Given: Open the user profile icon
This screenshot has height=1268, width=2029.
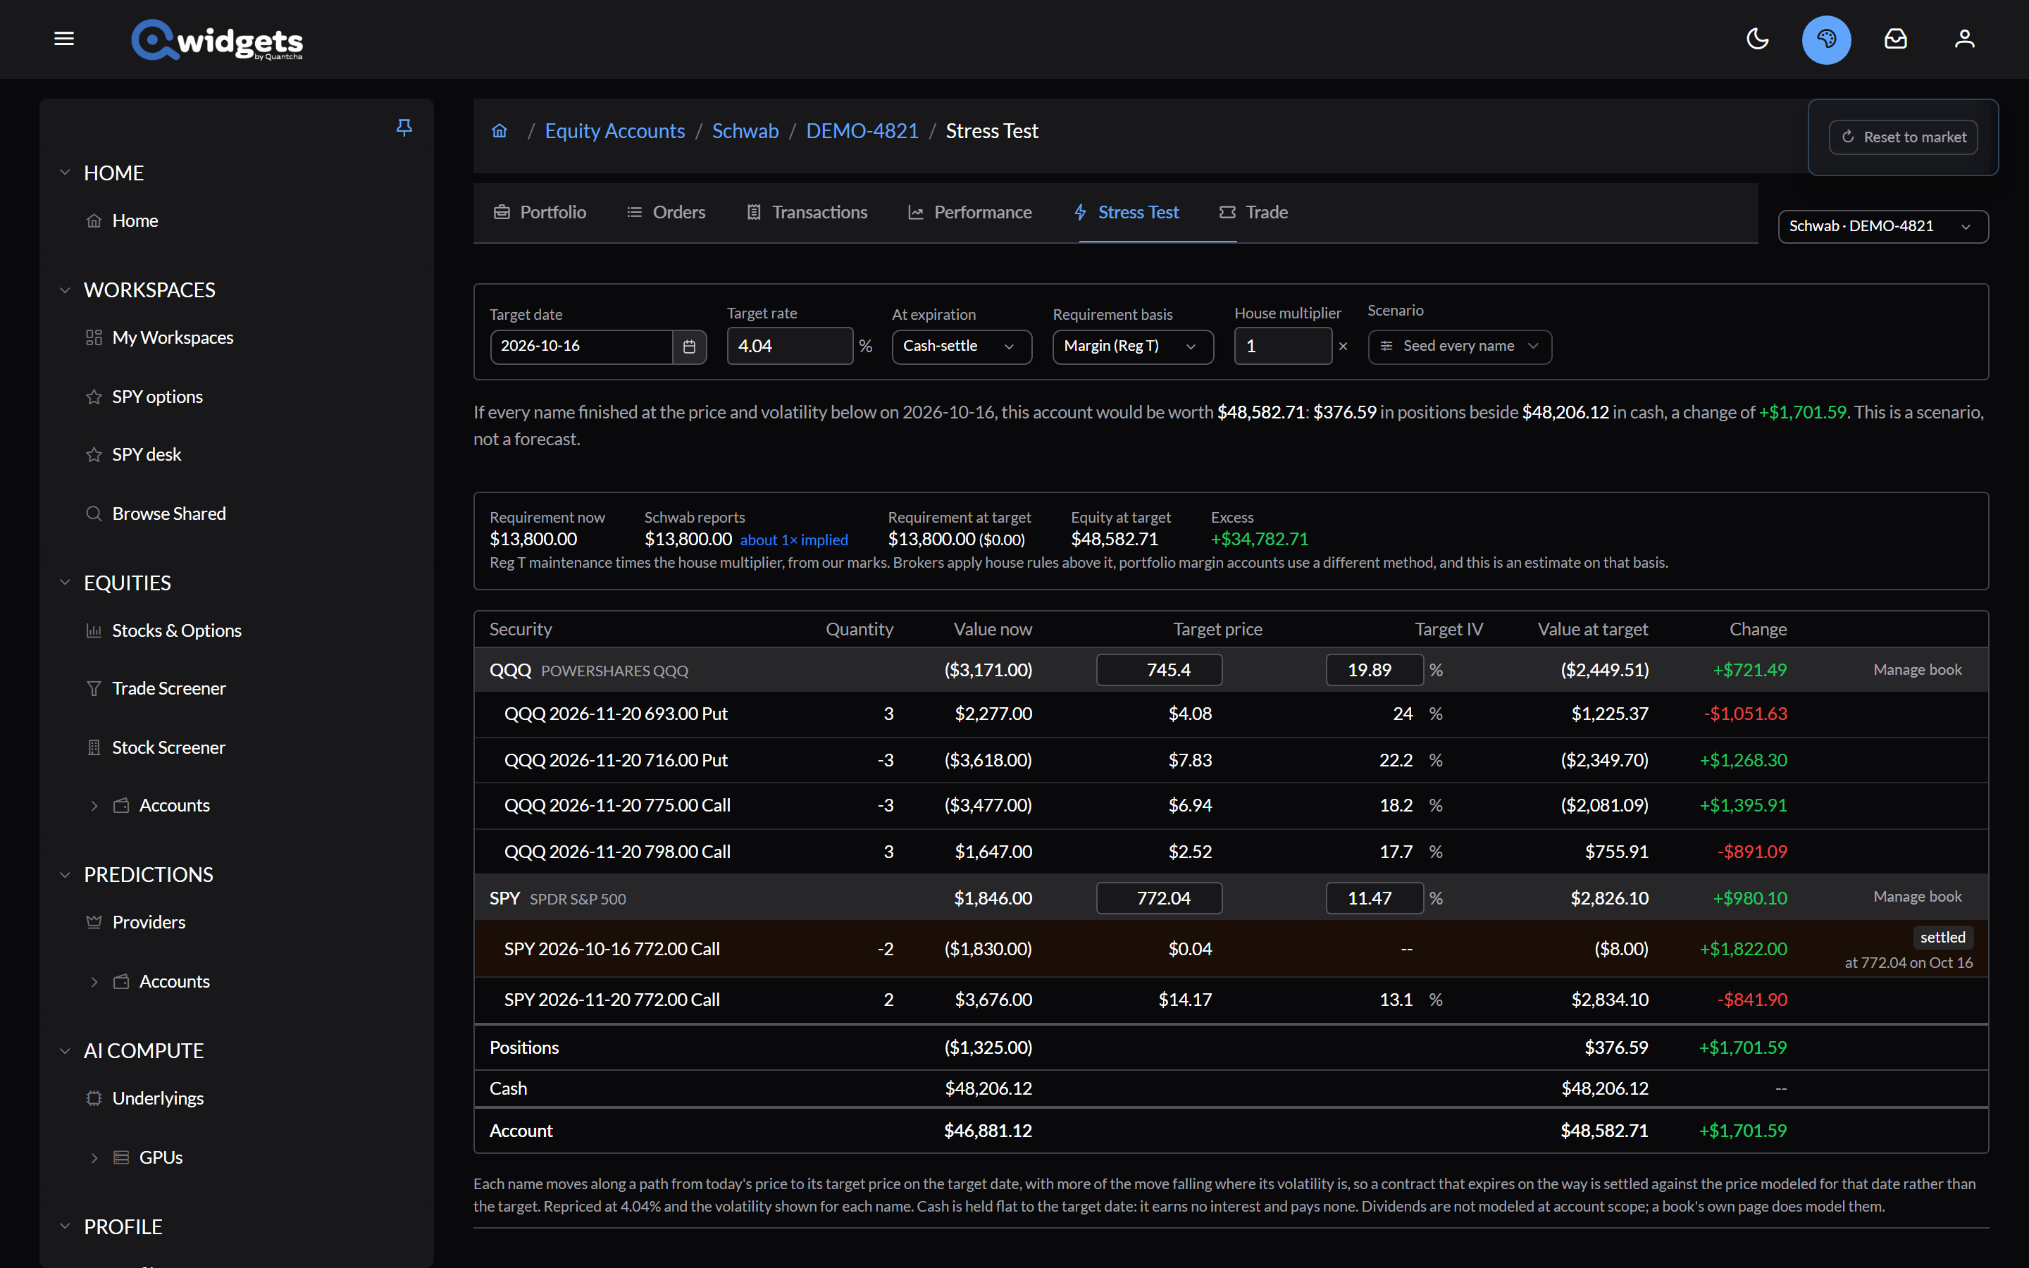Looking at the screenshot, I should 1964,39.
